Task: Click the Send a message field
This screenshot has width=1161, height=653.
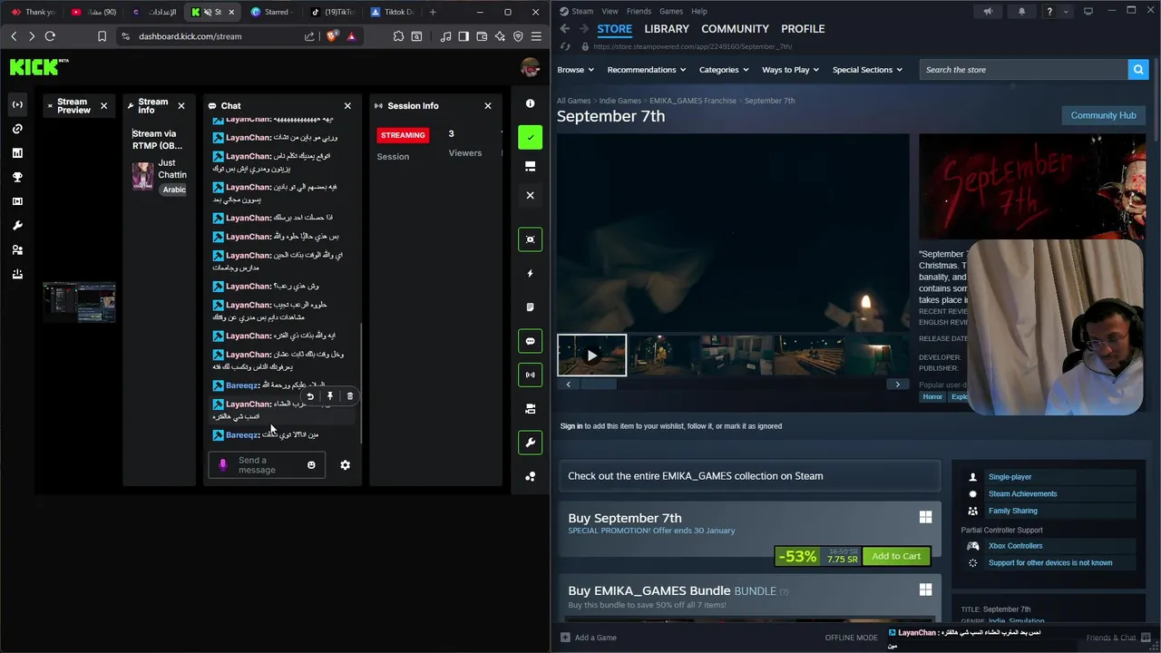Action: click(x=267, y=465)
